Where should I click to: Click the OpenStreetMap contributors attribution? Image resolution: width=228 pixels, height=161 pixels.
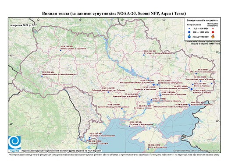point(196,150)
